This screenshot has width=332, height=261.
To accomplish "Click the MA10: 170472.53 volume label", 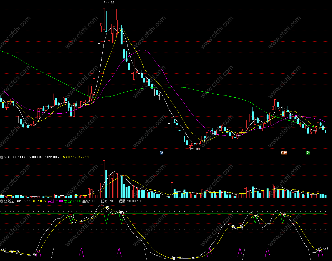I will coord(76,157).
